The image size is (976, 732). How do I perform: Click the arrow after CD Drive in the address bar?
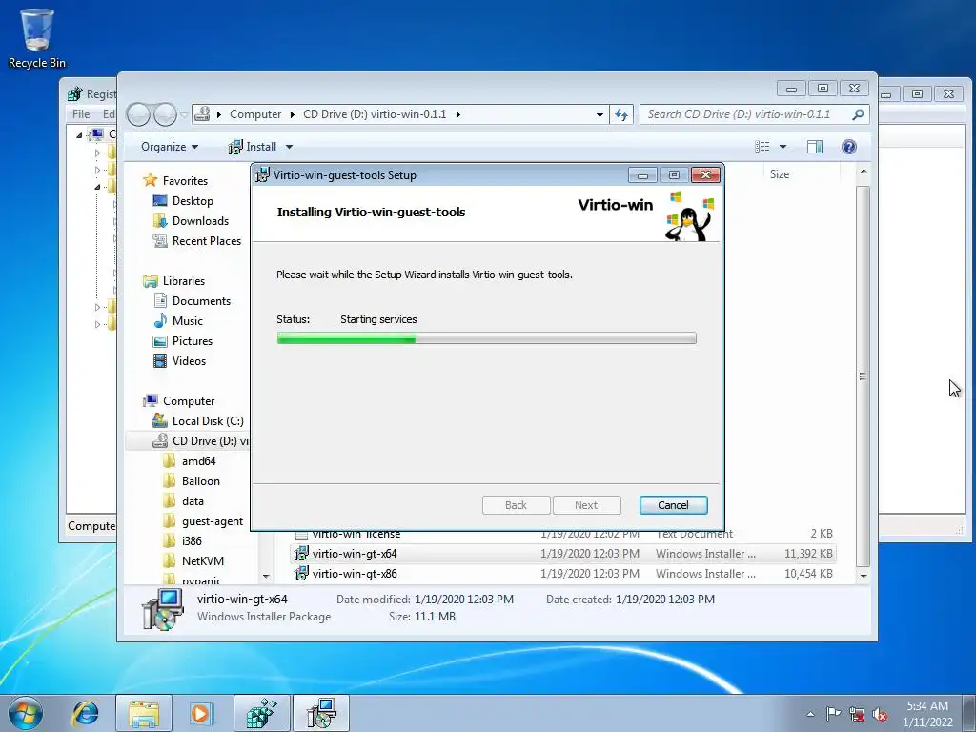coord(458,114)
